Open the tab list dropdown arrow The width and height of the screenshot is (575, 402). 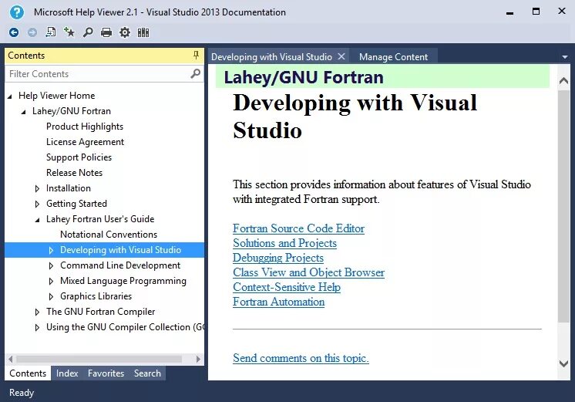pos(565,57)
